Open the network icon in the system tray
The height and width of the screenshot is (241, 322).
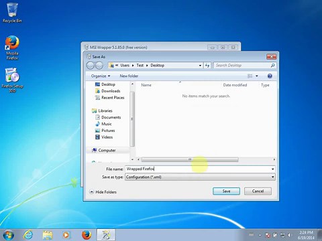click(x=282, y=235)
